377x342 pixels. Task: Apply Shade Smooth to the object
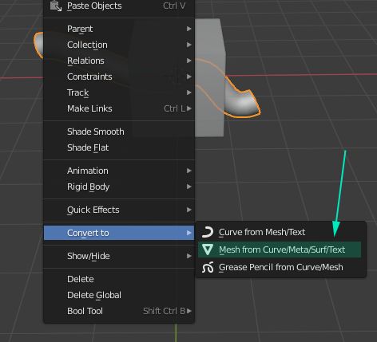pos(119,132)
